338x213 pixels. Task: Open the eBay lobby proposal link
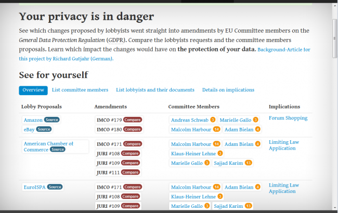[x=29, y=129]
